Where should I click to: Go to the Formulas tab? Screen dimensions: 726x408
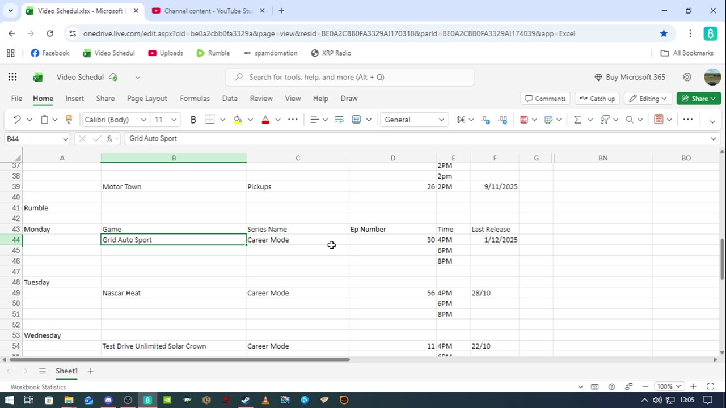click(x=195, y=99)
